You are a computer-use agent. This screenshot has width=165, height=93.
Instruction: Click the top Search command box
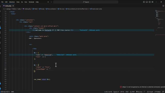tap(86, 2)
